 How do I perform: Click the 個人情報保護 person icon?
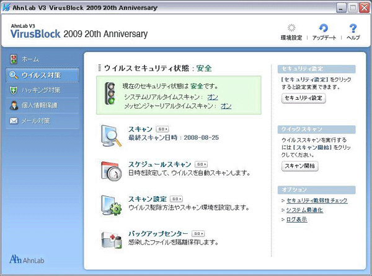click(x=14, y=105)
